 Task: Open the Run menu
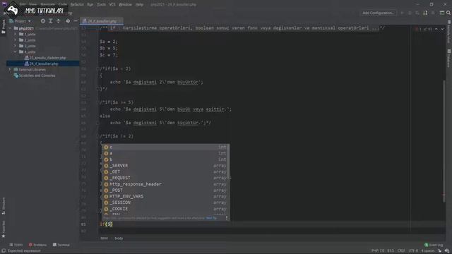(x=90, y=4)
